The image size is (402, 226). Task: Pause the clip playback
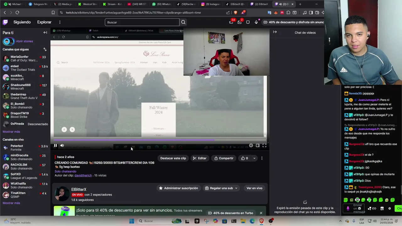55,145
